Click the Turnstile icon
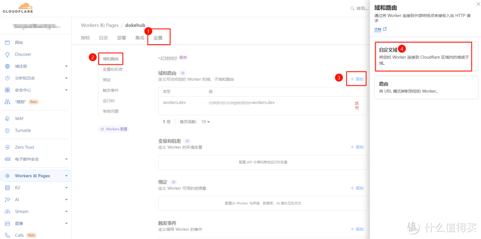 [x=8, y=130]
